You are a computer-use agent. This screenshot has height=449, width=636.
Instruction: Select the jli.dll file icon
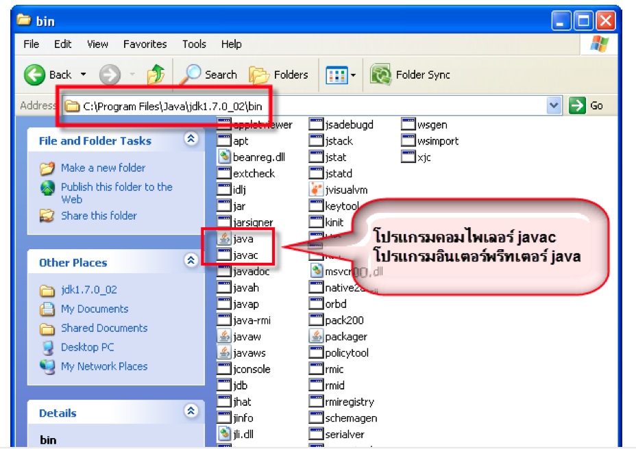(x=224, y=434)
